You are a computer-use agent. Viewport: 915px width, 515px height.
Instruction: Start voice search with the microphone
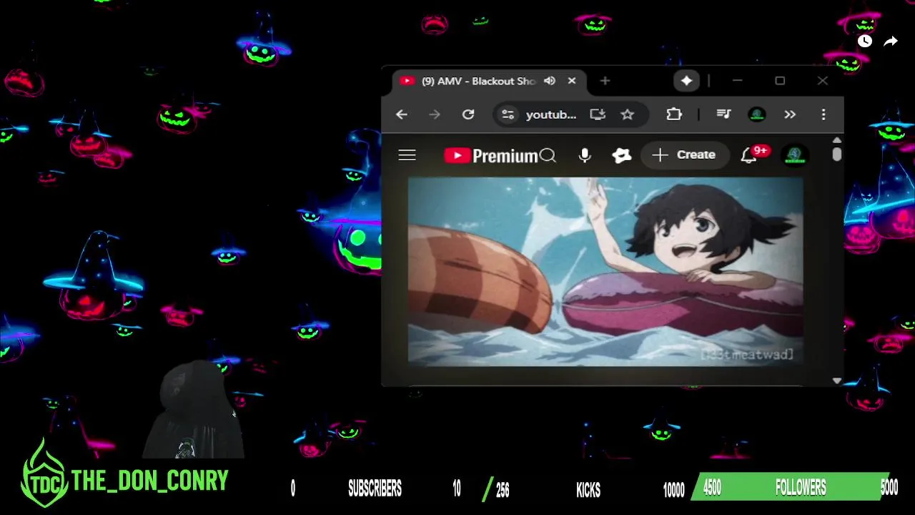pyautogui.click(x=585, y=155)
